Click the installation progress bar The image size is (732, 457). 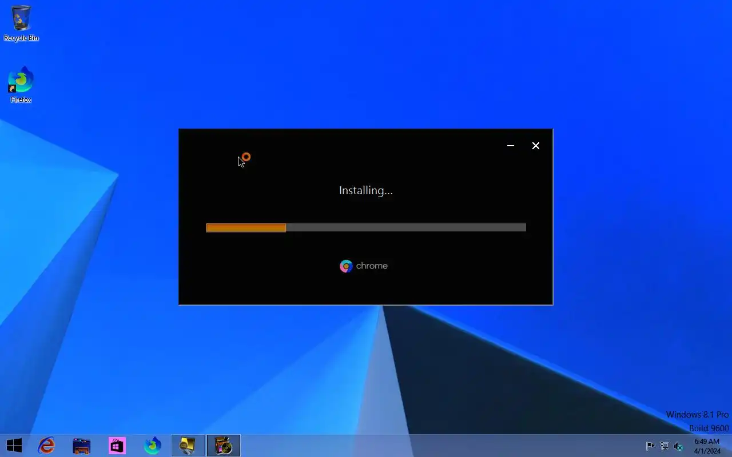tap(366, 227)
